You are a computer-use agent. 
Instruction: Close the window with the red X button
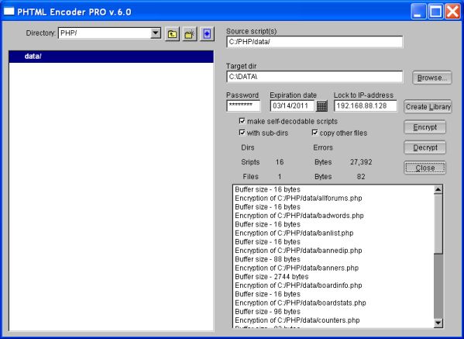pos(452,12)
